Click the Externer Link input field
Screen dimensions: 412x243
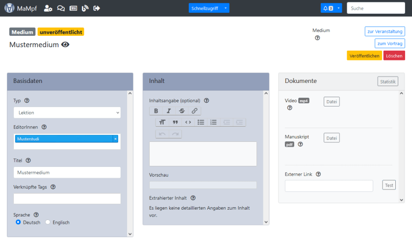pyautogui.click(x=329, y=186)
